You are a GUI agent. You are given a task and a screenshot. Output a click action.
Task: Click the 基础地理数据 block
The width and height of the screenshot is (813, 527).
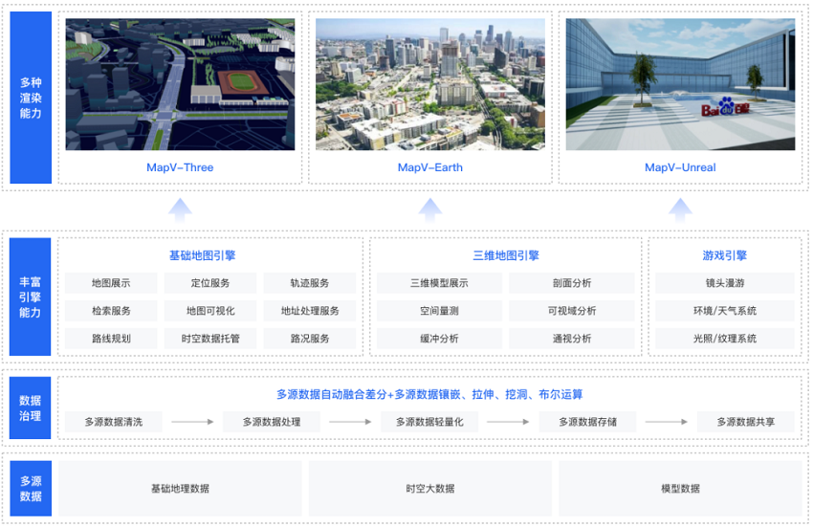pos(180,488)
